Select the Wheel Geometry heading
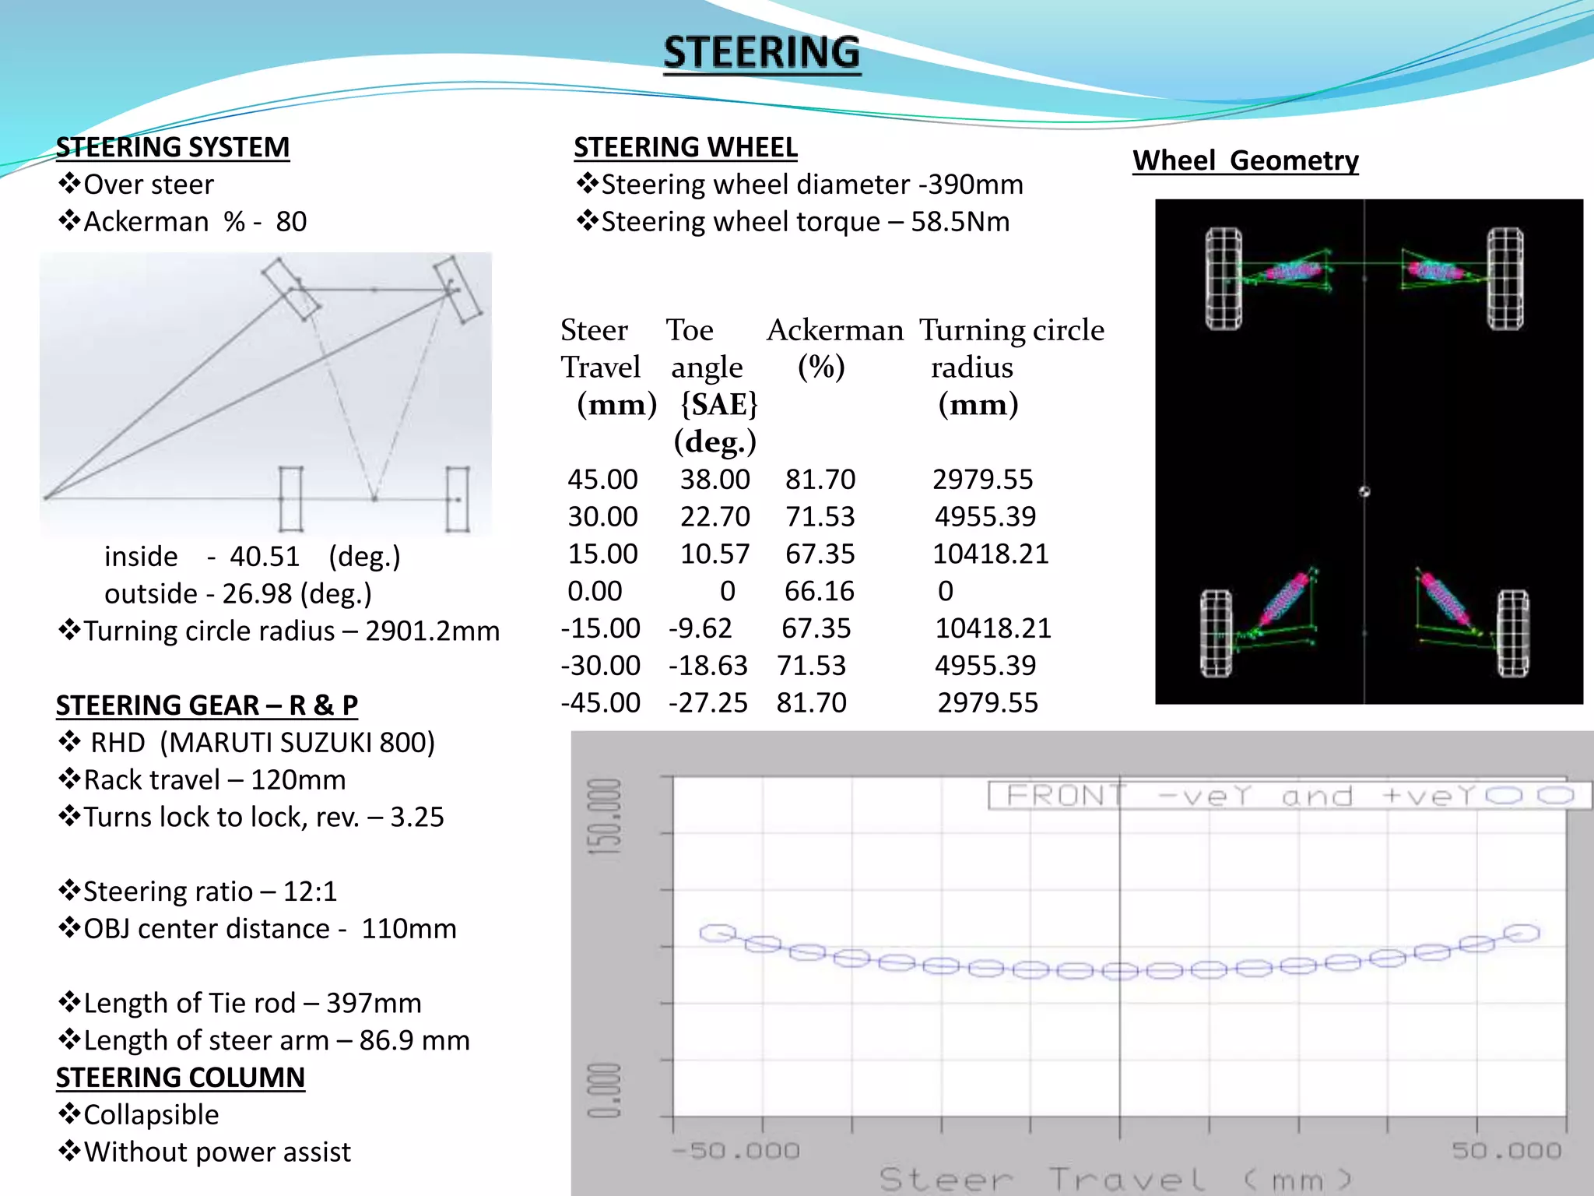The height and width of the screenshot is (1196, 1594). tap(1245, 160)
